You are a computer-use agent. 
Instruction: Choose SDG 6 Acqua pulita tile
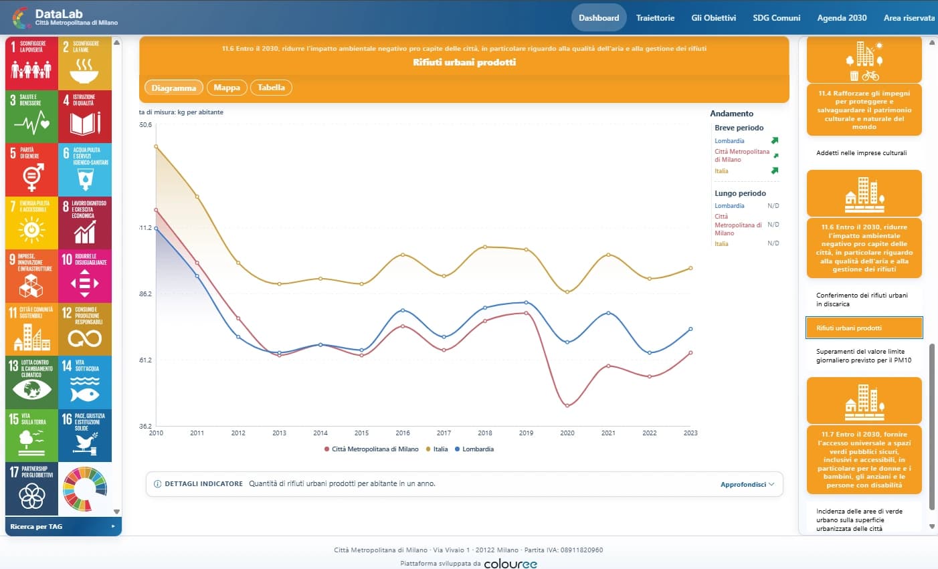pos(85,170)
